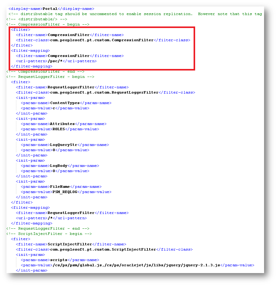Select the "RequestLoggerFilter - end" comment
This screenshot has height=286, width=277.
pyautogui.click(x=48, y=228)
